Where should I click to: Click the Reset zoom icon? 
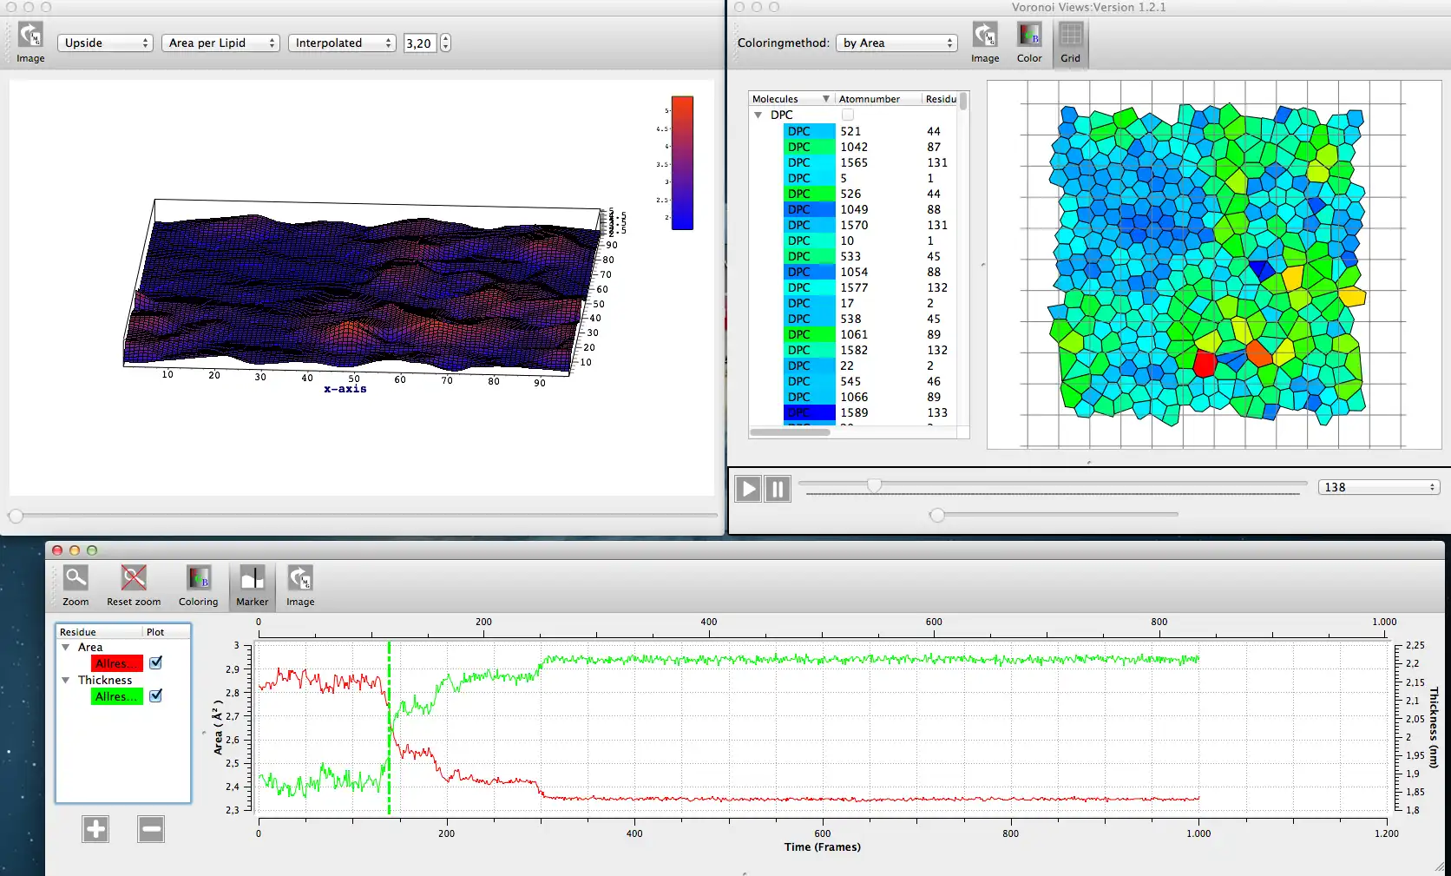[x=134, y=578]
